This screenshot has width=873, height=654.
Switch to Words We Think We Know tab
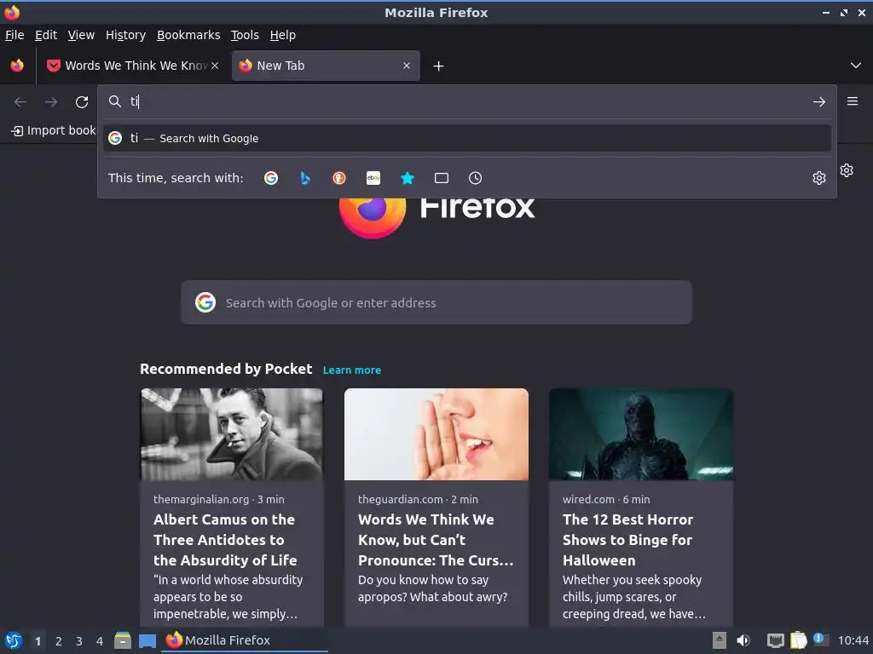point(132,66)
